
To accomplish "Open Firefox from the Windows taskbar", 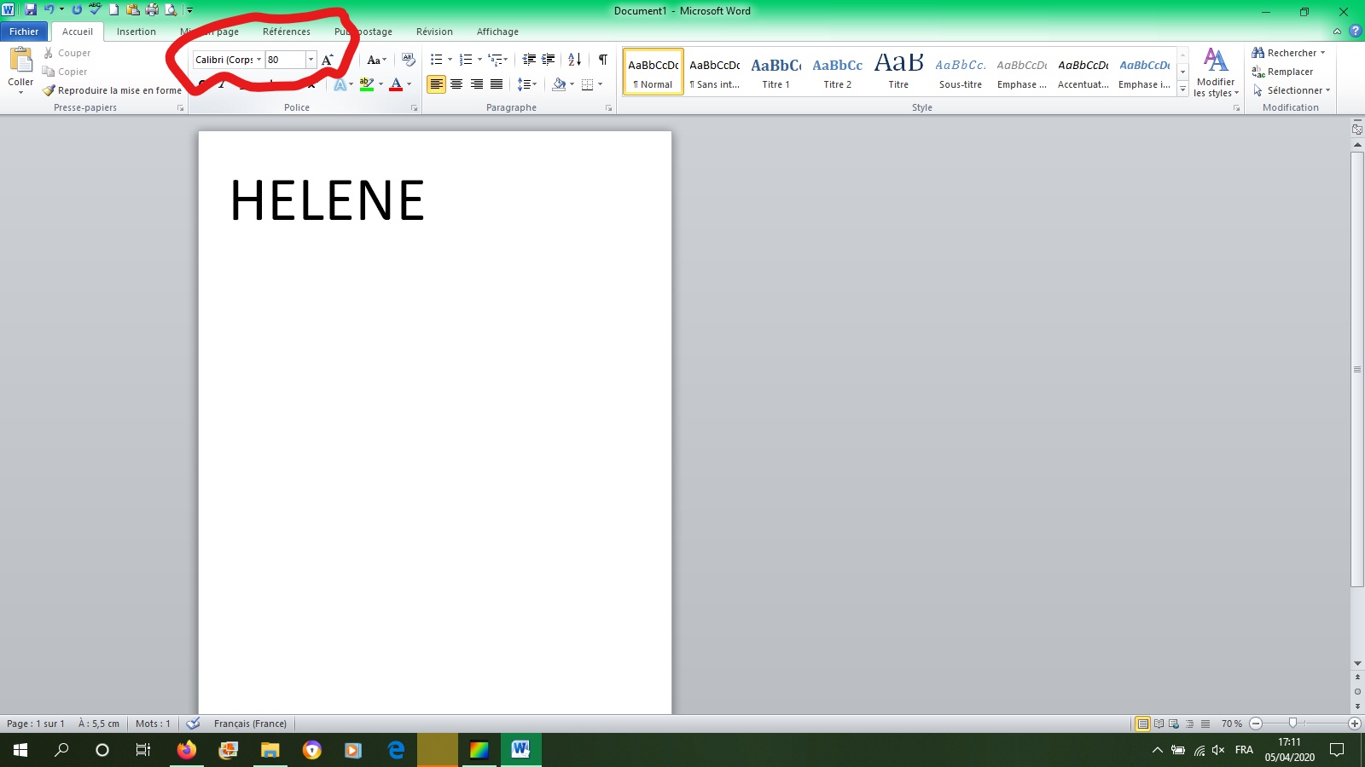I will 186,750.
